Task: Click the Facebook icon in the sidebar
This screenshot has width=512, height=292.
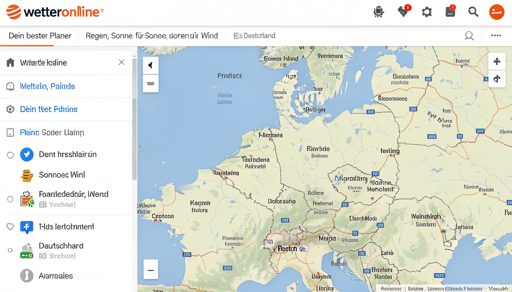Action: pos(26,227)
